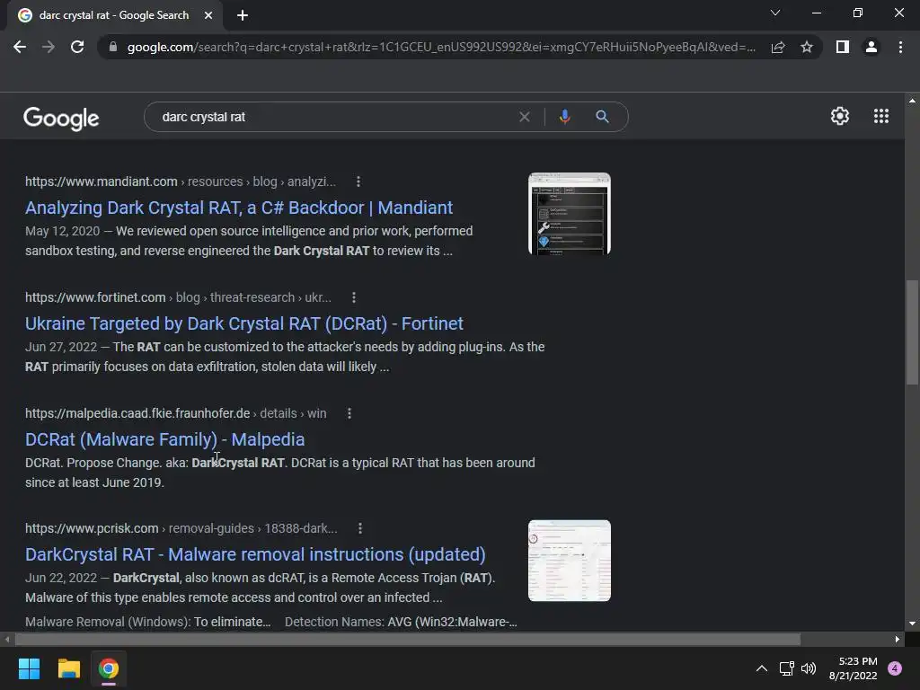920x690 pixels.
Task: Open clock and calendar 5:23 PM
Action: pos(854,668)
